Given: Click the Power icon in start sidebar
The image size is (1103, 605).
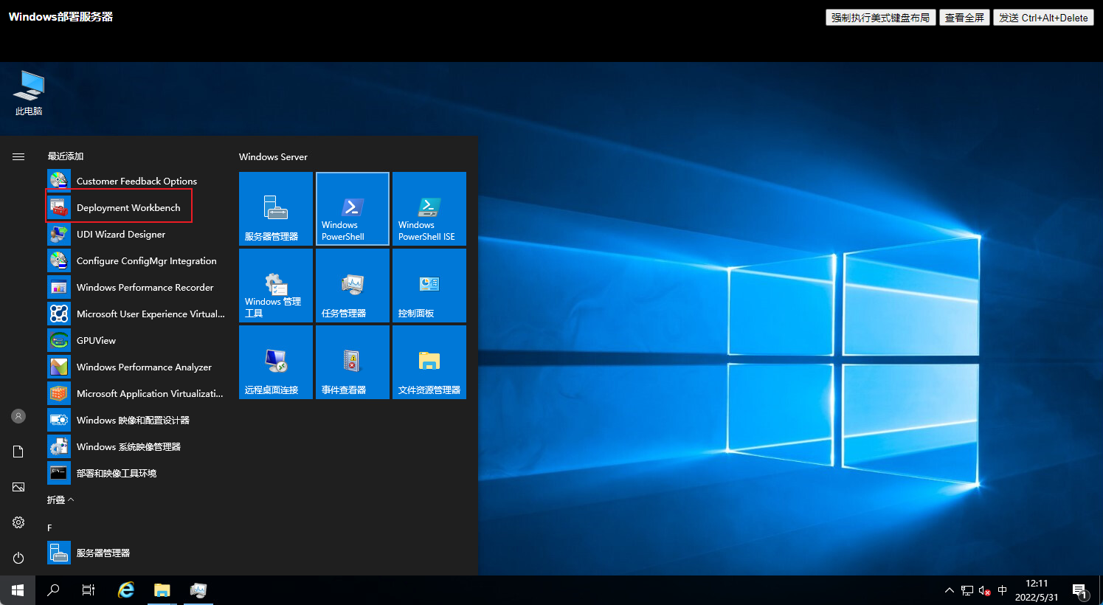Looking at the screenshot, I should tap(18, 558).
